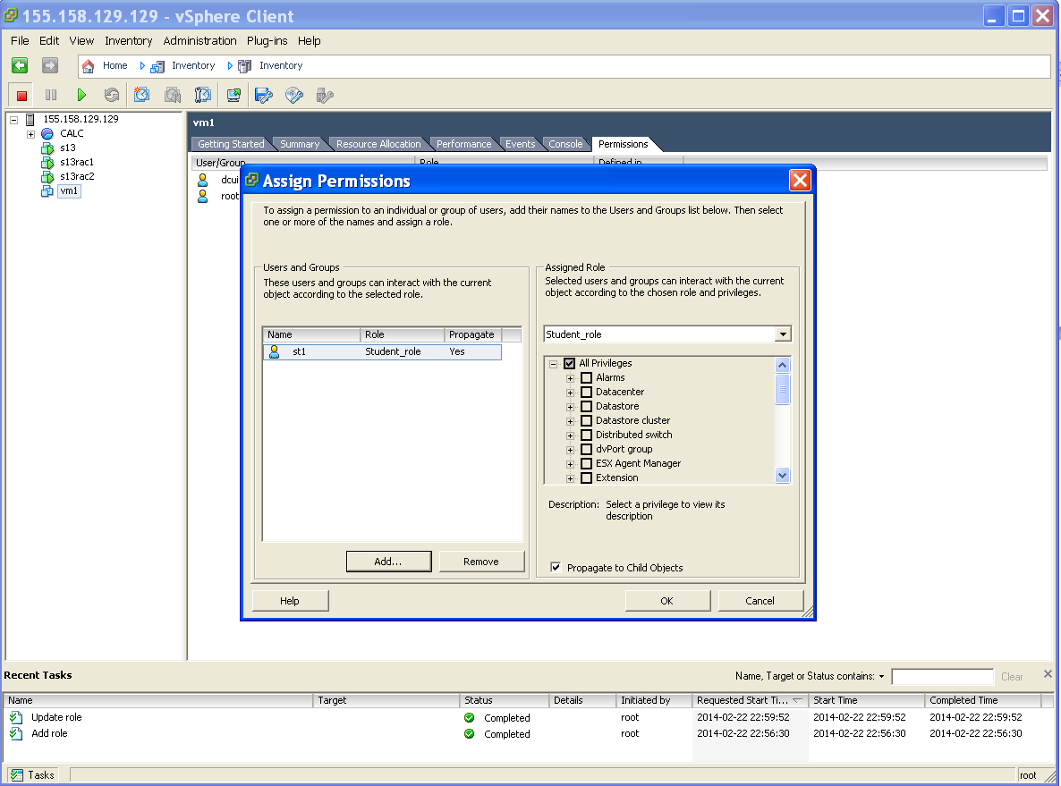Screen dimensions: 1061x786
Task: Cancel the Assign Permissions dialog
Action: [760, 601]
